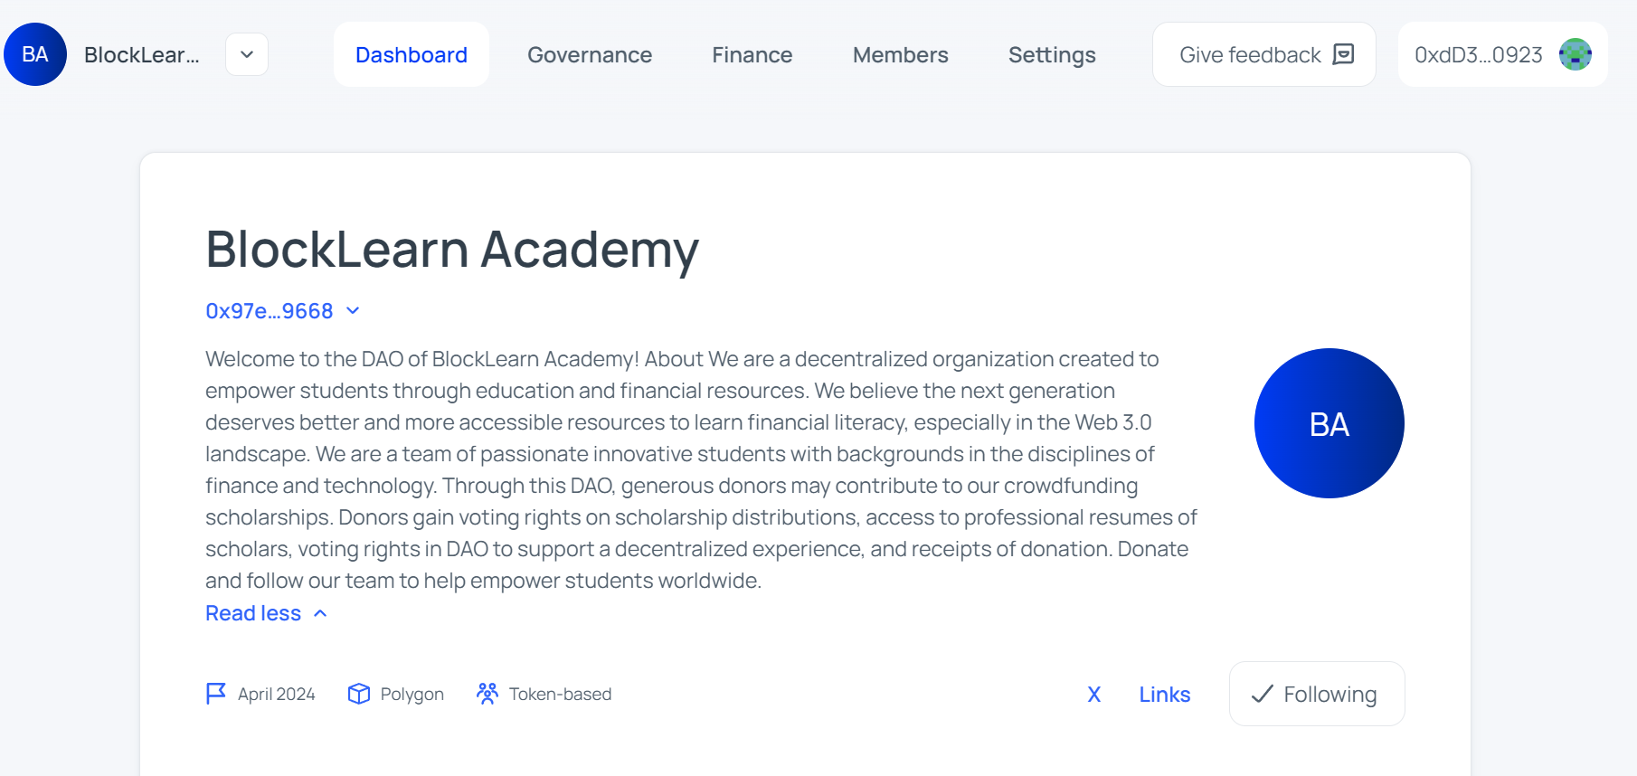This screenshot has height=776, width=1637.
Task: Expand the 0x97e...9668 address dropdown
Action: coord(283,310)
